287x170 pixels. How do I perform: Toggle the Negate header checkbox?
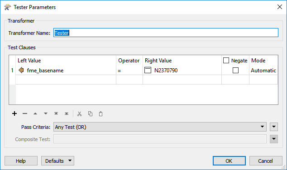226,60
